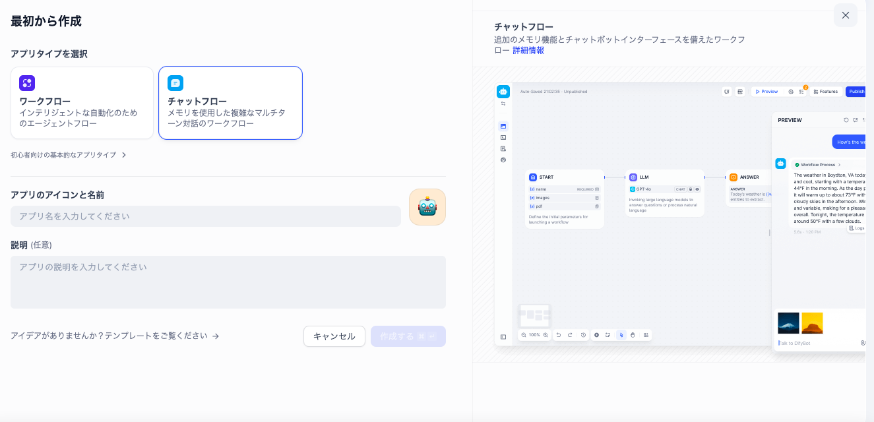Image resolution: width=874 pixels, height=422 pixels.
Task: Select the hand pan tool icon
Action: coord(633,335)
